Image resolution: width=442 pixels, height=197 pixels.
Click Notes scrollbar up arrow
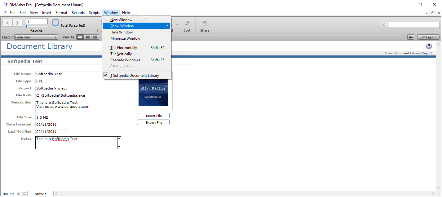pos(119,138)
